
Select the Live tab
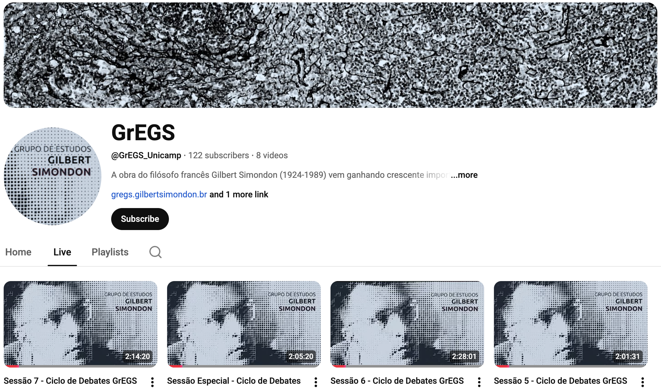[x=62, y=252]
